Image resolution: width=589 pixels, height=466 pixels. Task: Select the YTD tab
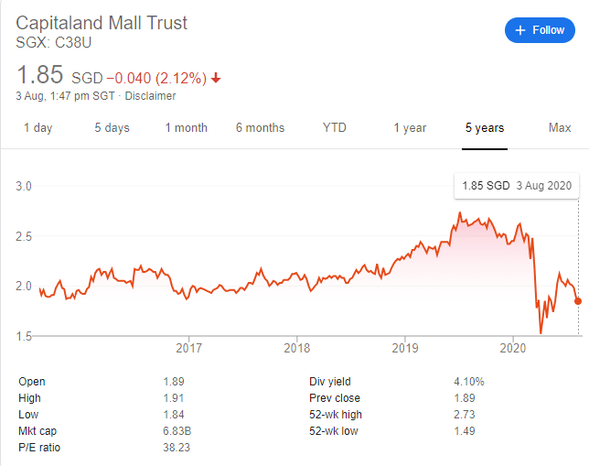[335, 128]
